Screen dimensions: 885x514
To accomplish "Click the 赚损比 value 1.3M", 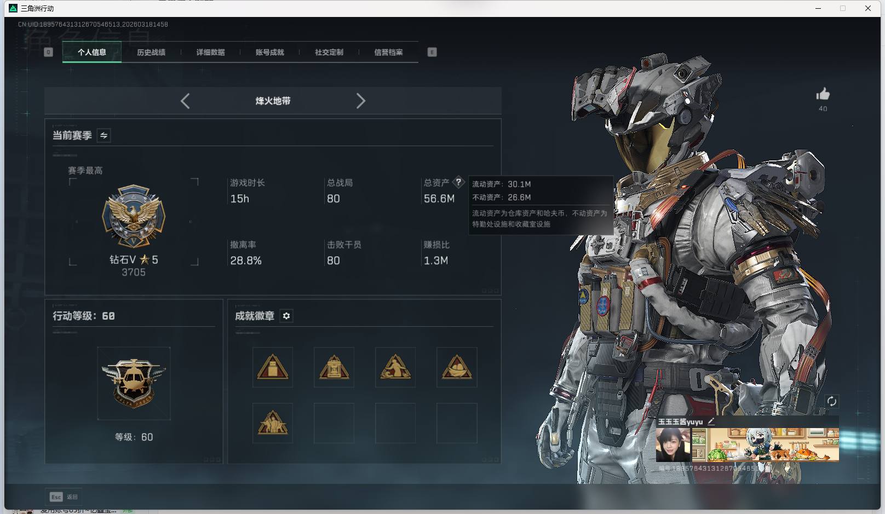I will (x=436, y=261).
